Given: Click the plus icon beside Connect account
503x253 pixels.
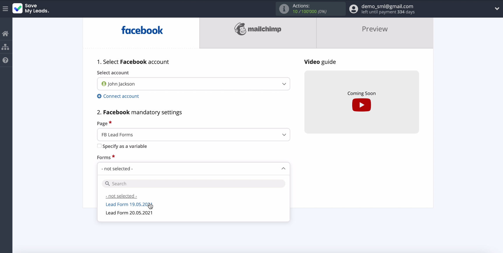Looking at the screenshot, I should click(x=99, y=96).
